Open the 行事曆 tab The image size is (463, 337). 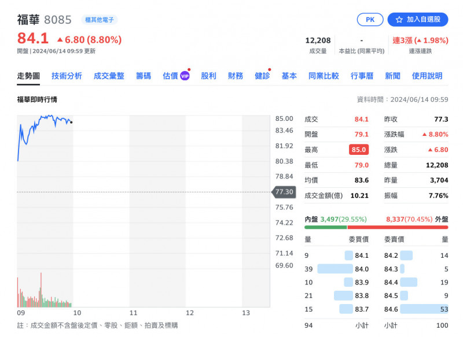pyautogui.click(x=362, y=76)
